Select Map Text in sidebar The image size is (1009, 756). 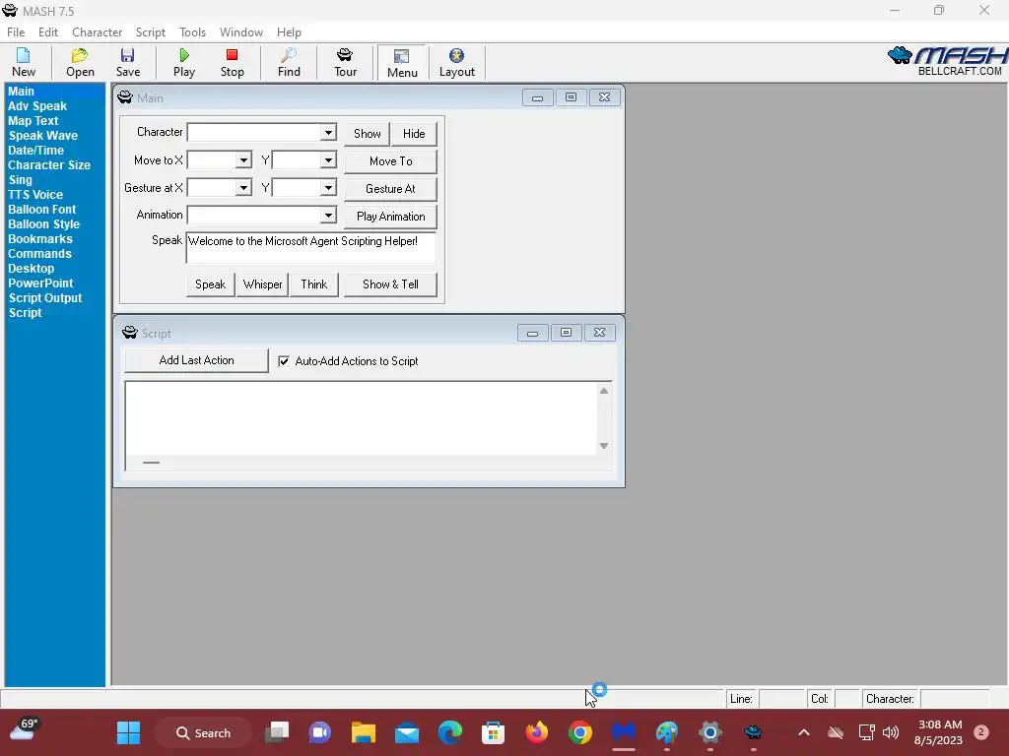click(33, 121)
